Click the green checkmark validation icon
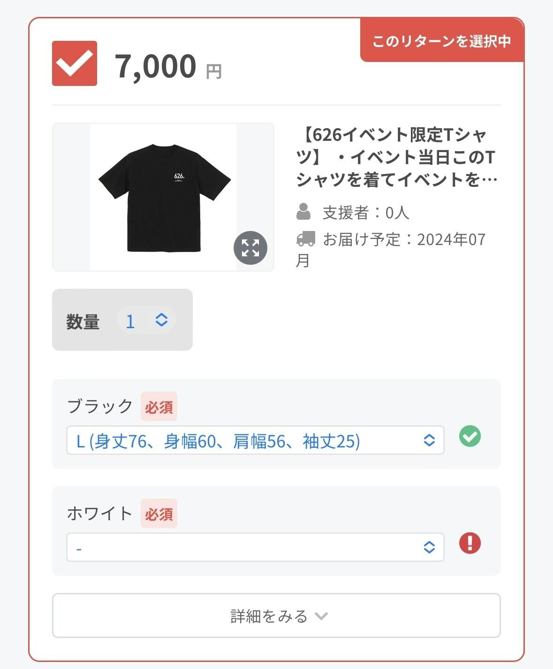This screenshot has width=553, height=669. click(470, 436)
